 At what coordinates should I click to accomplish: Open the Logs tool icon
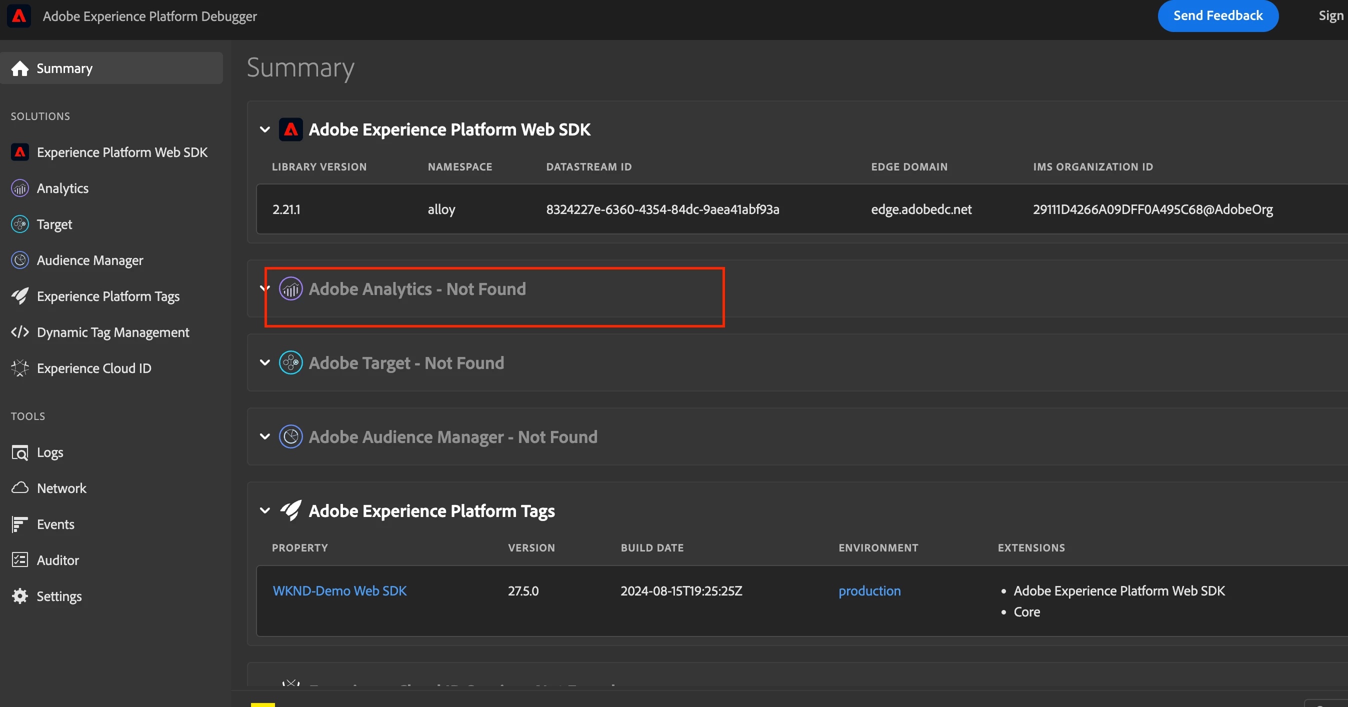click(20, 452)
